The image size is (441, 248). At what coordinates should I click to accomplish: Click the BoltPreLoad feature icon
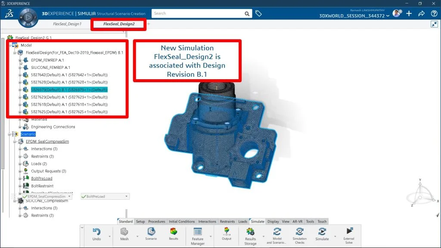[x=26, y=178]
